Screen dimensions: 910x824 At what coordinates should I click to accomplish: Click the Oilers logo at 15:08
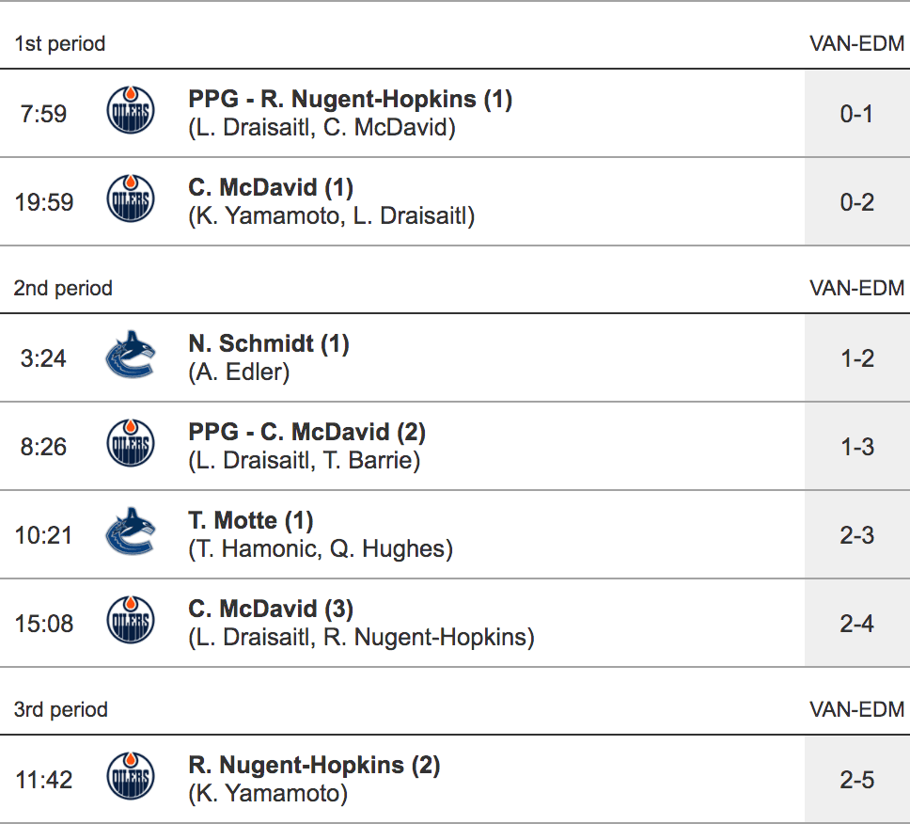coord(130,623)
